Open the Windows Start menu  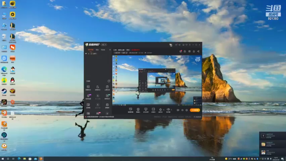(3, 159)
